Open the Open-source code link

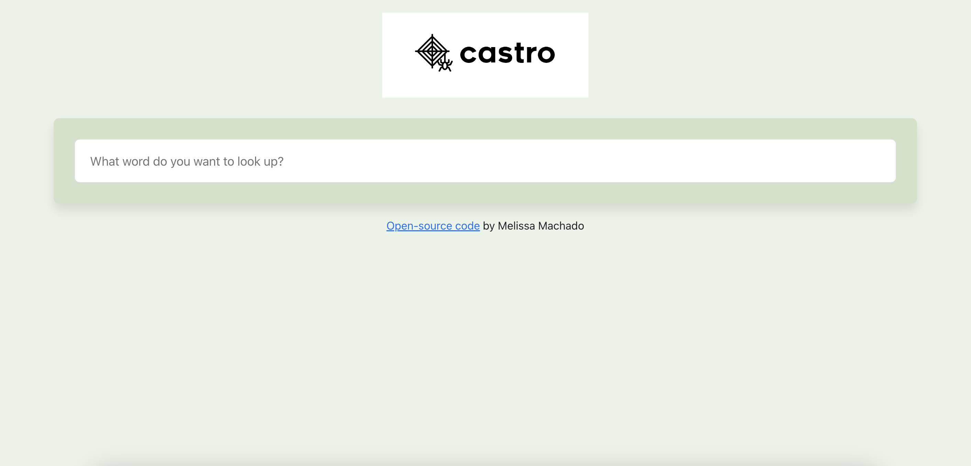tap(433, 226)
